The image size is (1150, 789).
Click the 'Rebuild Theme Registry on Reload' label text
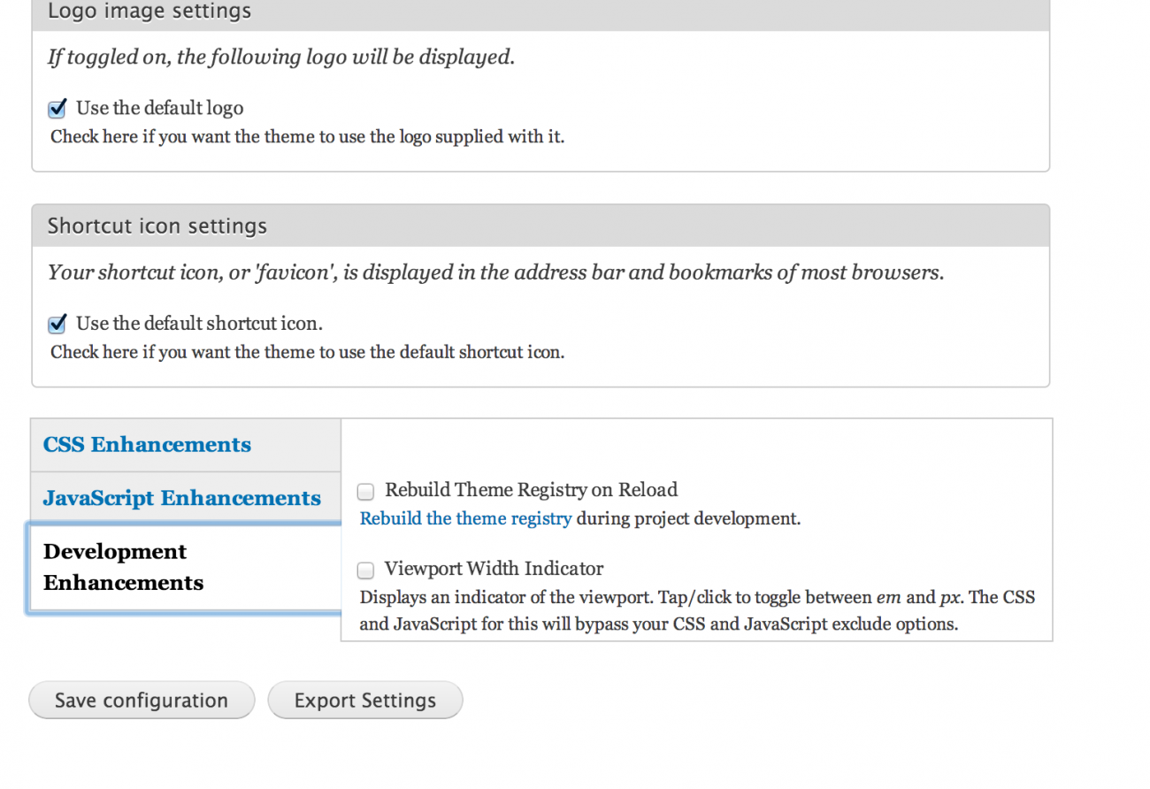point(531,490)
